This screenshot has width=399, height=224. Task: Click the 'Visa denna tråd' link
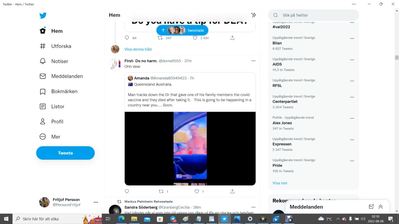coord(138,49)
